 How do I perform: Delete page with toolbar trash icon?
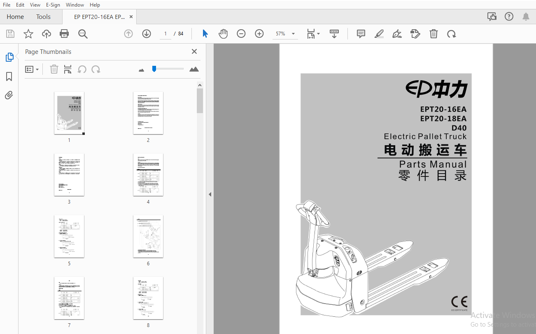433,34
